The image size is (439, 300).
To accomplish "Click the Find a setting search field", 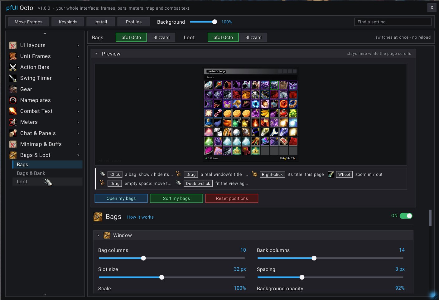I will (x=393, y=22).
